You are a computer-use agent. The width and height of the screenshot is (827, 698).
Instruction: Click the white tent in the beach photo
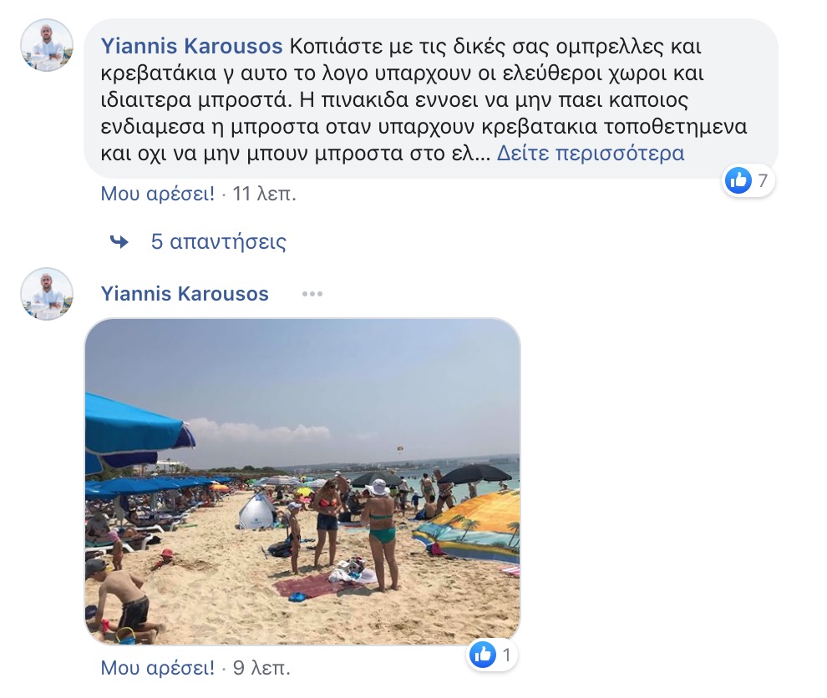[x=256, y=511]
